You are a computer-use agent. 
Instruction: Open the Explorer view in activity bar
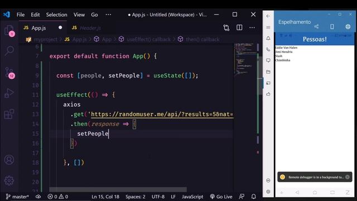point(9,31)
